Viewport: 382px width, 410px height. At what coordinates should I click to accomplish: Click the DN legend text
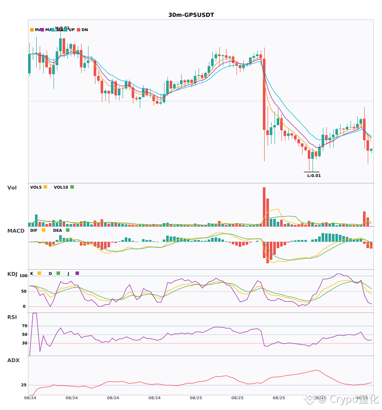(85, 30)
